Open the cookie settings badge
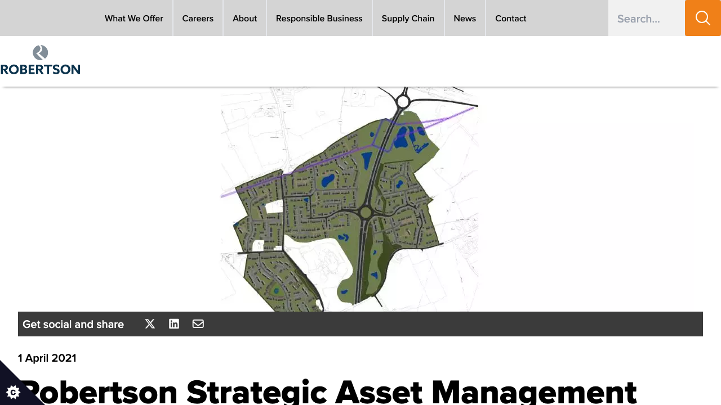Viewport: 721px width, 405px height. (x=14, y=392)
